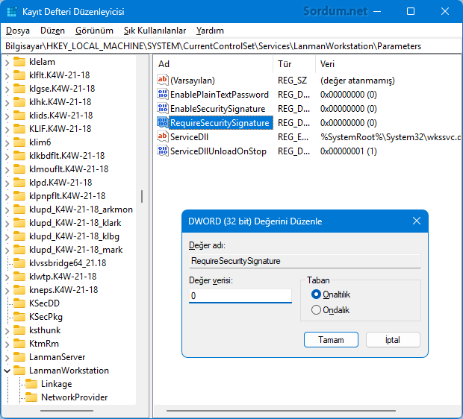Open the Sık Kullanılanlar menu

point(155,31)
